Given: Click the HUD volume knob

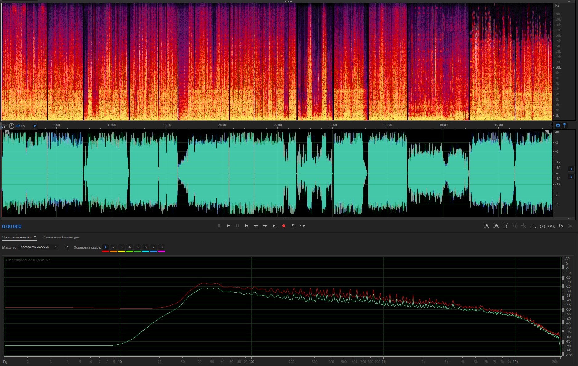Looking at the screenshot, I should point(11,126).
